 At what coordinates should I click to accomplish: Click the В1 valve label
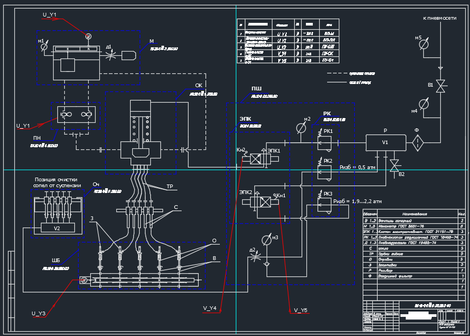tap(430, 85)
